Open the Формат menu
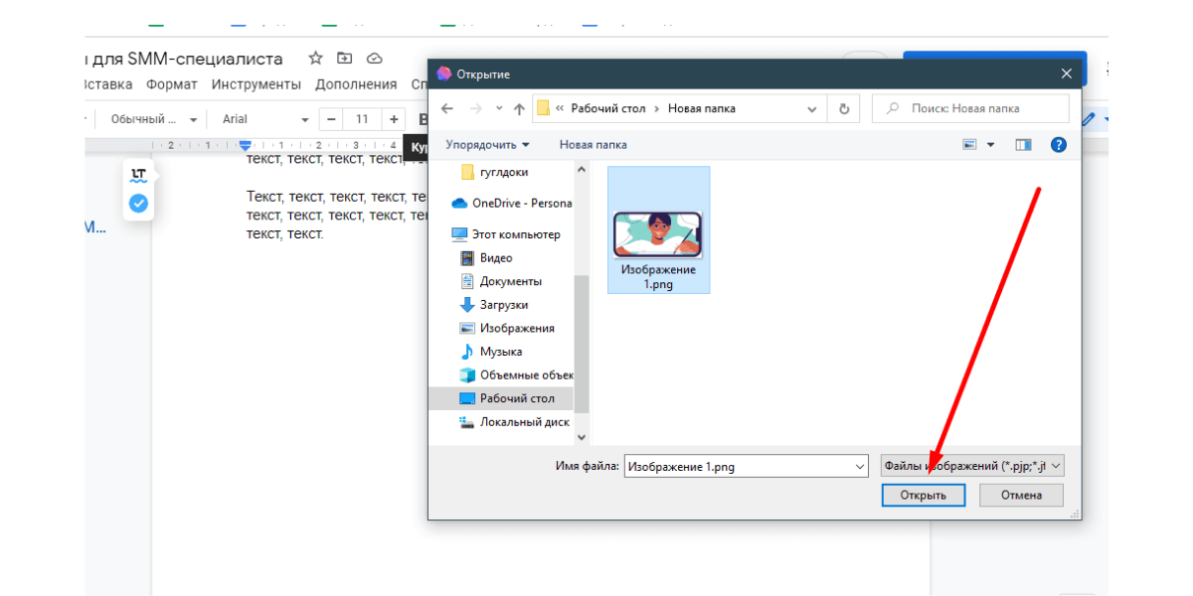1193x596 pixels. [172, 84]
